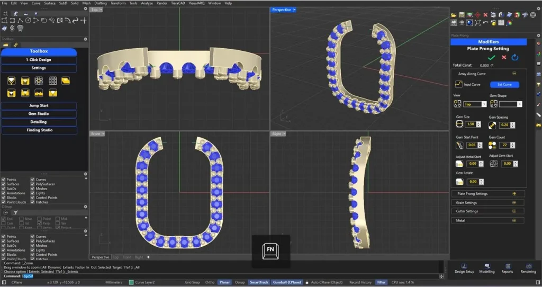Click the Input Curve icon

pyautogui.click(x=459, y=84)
